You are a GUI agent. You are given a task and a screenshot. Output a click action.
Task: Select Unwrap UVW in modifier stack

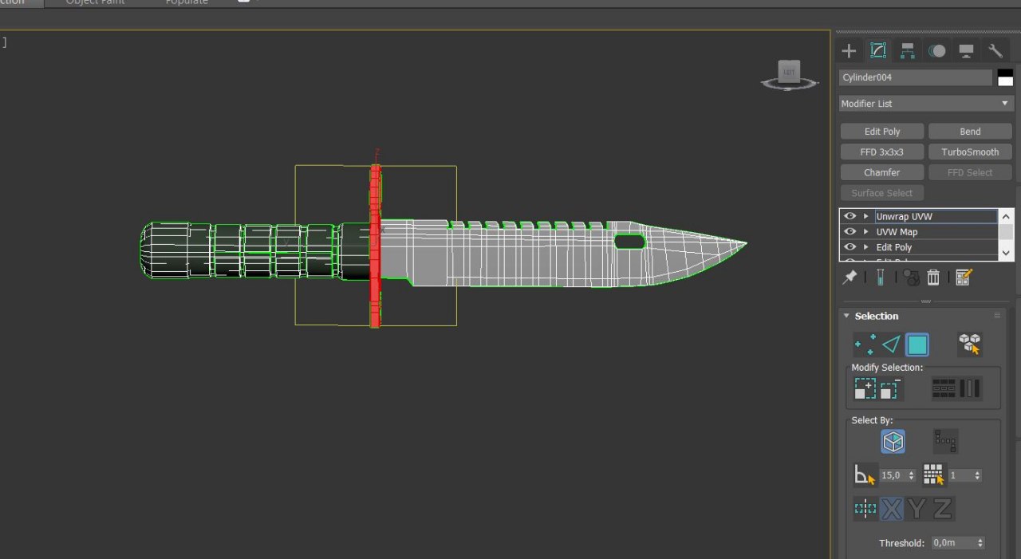[936, 216]
